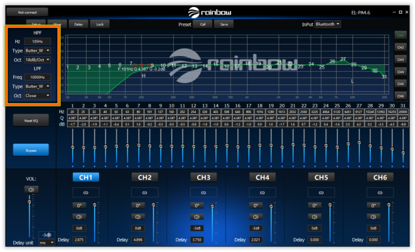415x252 pixels.
Task: Click the link icon under CH3
Action: point(203,193)
